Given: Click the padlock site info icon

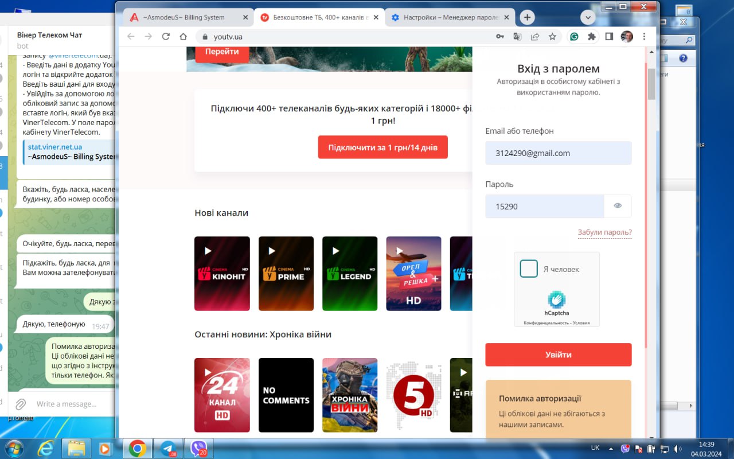Looking at the screenshot, I should point(205,37).
